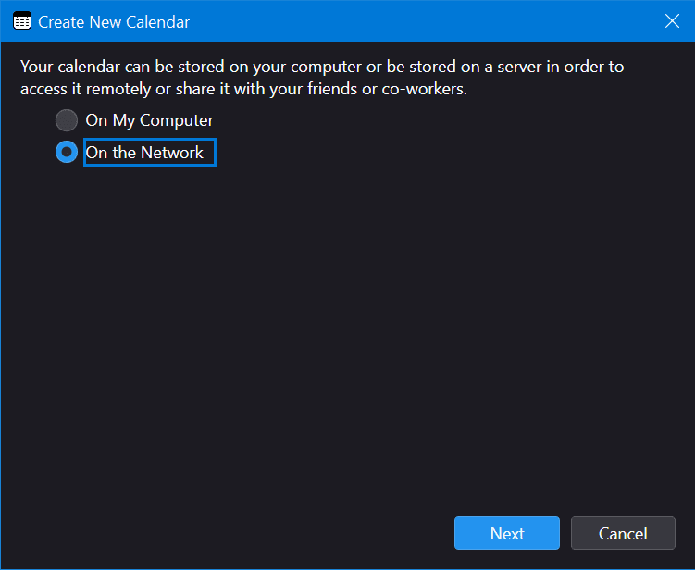Click the Create New Calendar title text

pos(114,21)
